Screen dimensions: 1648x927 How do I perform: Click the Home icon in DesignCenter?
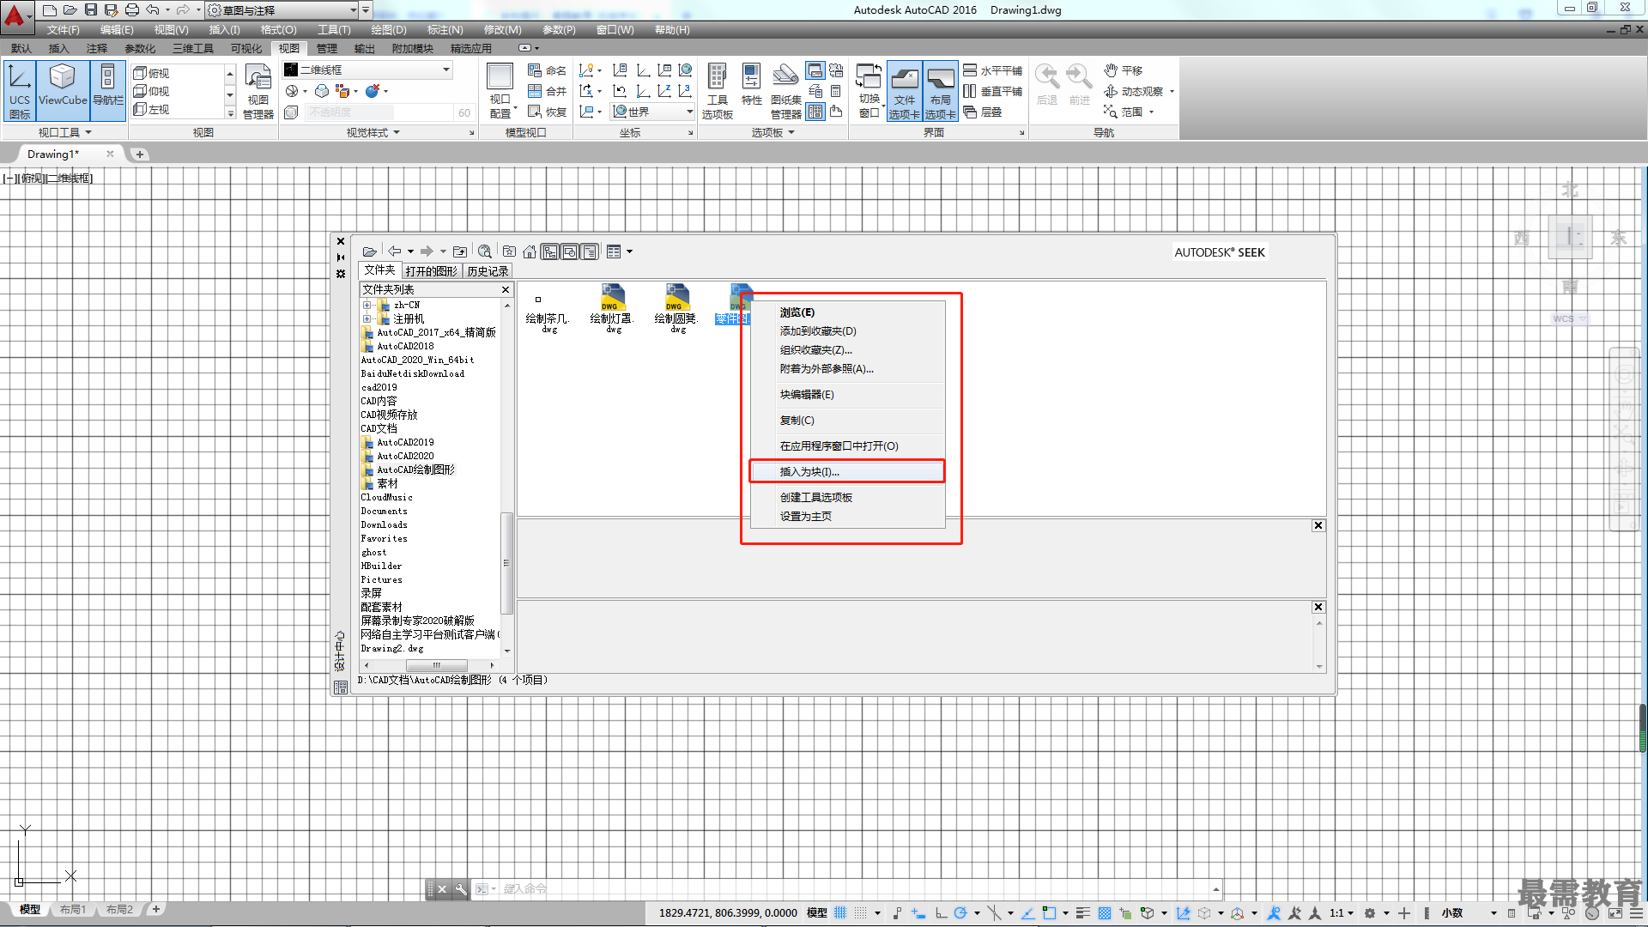coord(530,251)
